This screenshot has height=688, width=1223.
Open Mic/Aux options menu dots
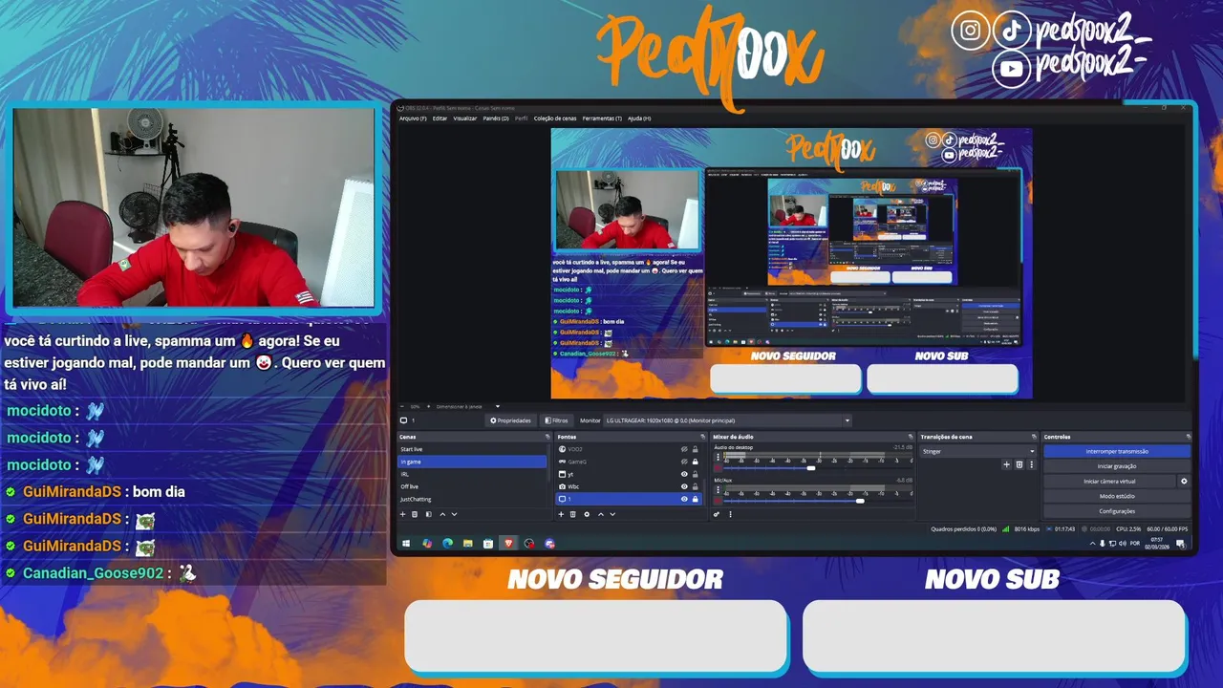pos(718,489)
